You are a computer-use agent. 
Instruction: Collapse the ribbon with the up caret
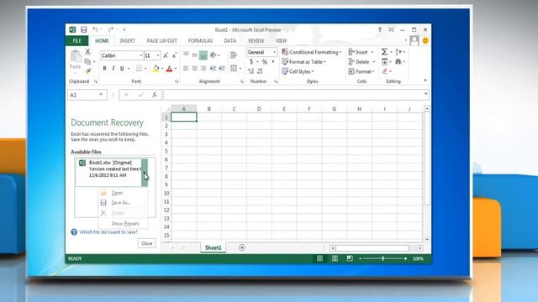[x=425, y=81]
